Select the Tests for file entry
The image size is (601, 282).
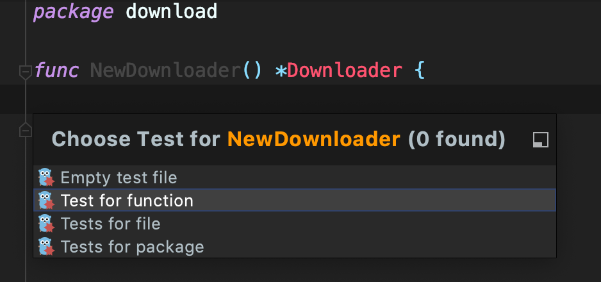point(110,224)
